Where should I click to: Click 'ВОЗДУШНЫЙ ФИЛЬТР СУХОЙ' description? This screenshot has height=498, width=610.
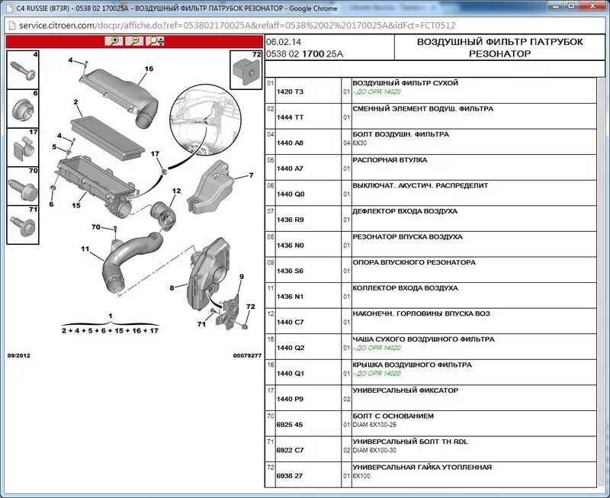click(406, 83)
